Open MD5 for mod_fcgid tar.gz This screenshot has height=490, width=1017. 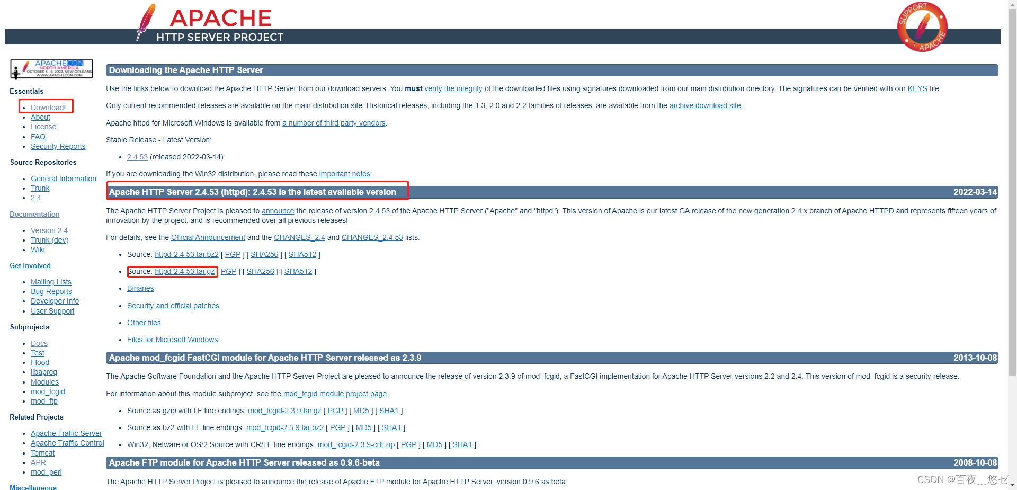pos(361,411)
